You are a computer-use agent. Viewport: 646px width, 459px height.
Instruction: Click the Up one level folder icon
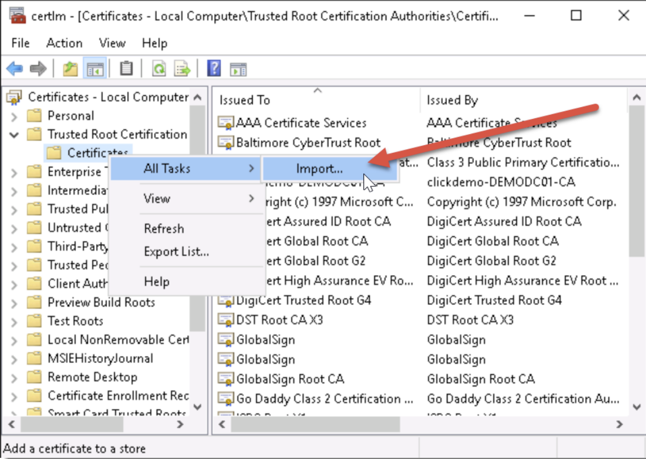tap(70, 68)
